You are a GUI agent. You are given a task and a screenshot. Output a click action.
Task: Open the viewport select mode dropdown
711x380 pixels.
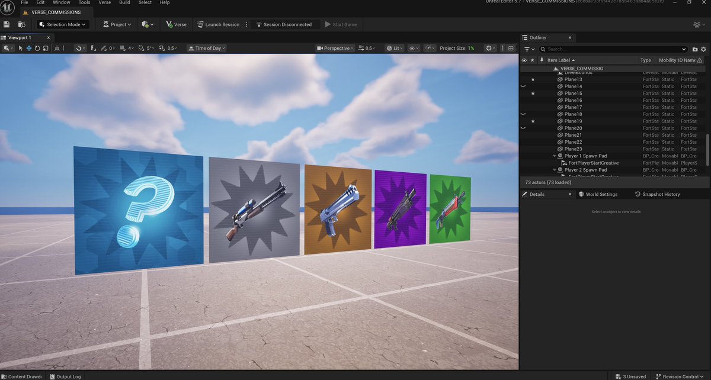tap(8, 48)
